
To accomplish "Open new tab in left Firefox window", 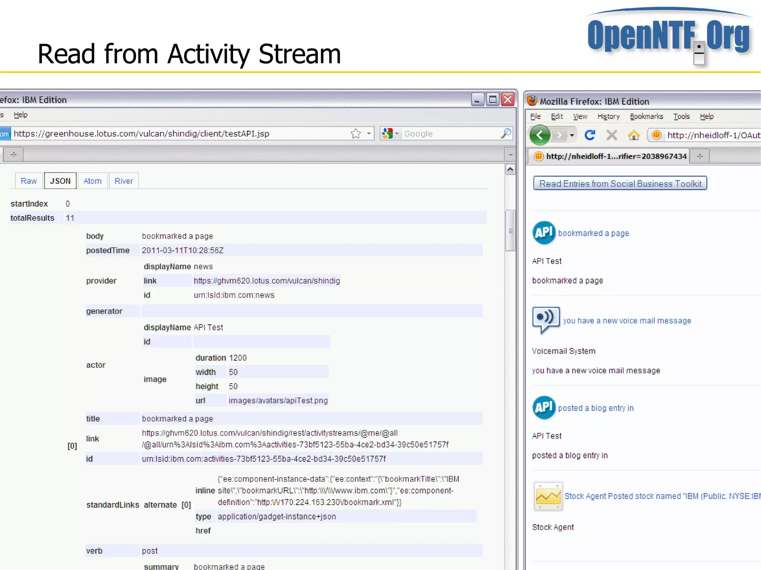I will pyautogui.click(x=14, y=154).
